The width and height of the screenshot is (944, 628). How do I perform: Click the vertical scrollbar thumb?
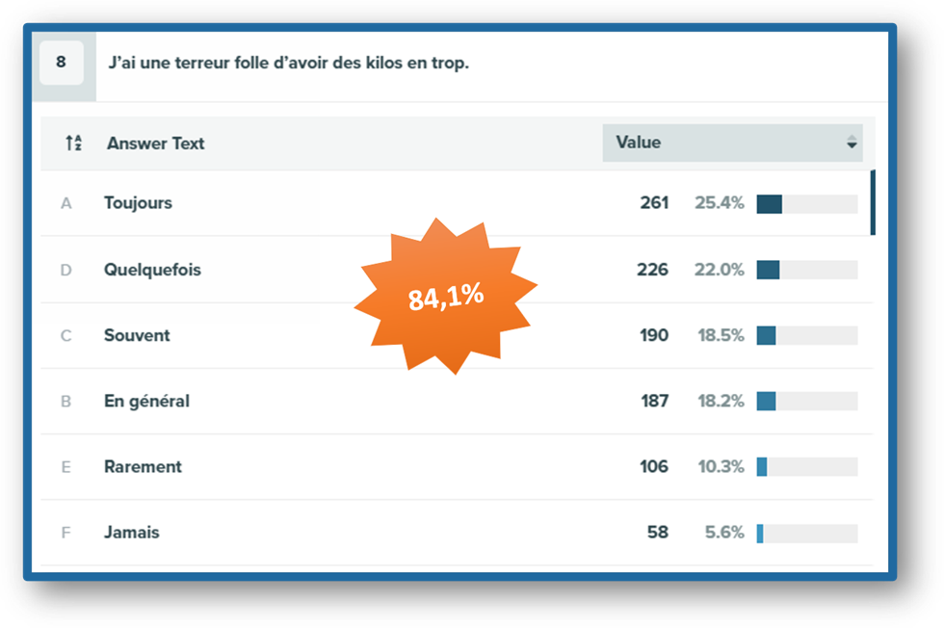coord(873,202)
